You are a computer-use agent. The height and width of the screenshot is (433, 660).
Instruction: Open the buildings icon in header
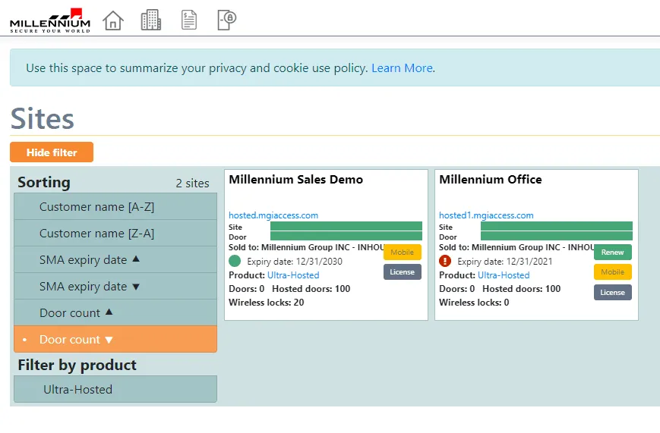151,20
